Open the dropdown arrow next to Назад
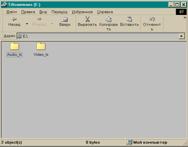 [27, 24]
